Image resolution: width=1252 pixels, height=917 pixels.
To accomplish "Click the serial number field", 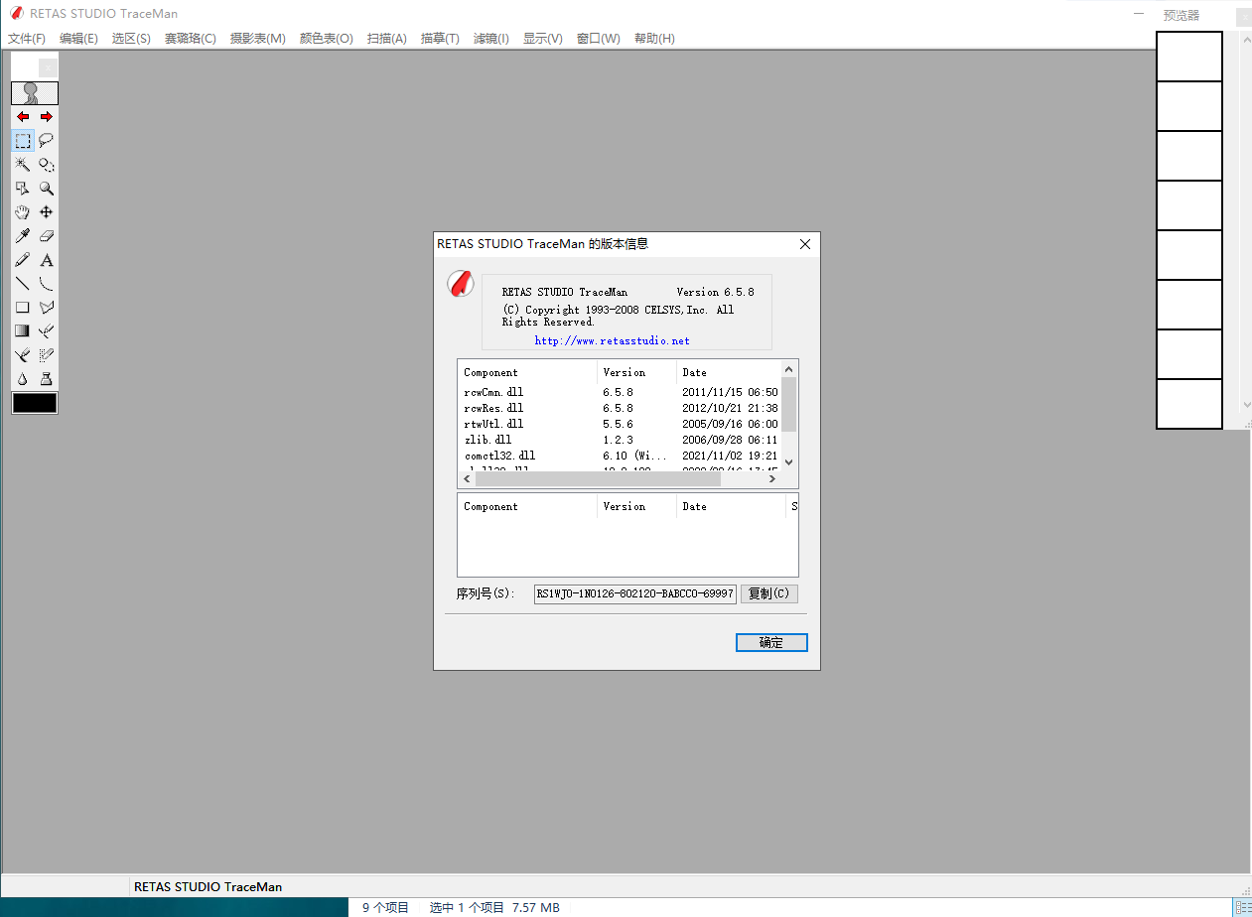I will tap(635, 593).
